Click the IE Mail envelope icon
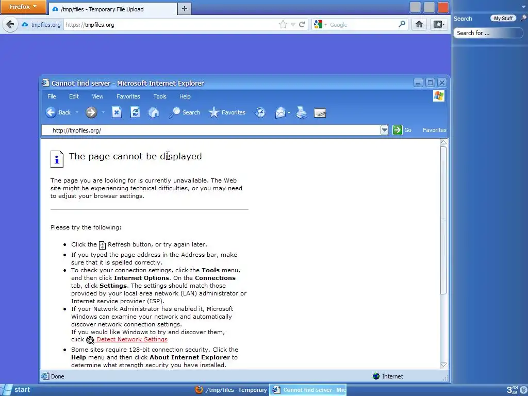This screenshot has height=396, width=528. [280, 113]
